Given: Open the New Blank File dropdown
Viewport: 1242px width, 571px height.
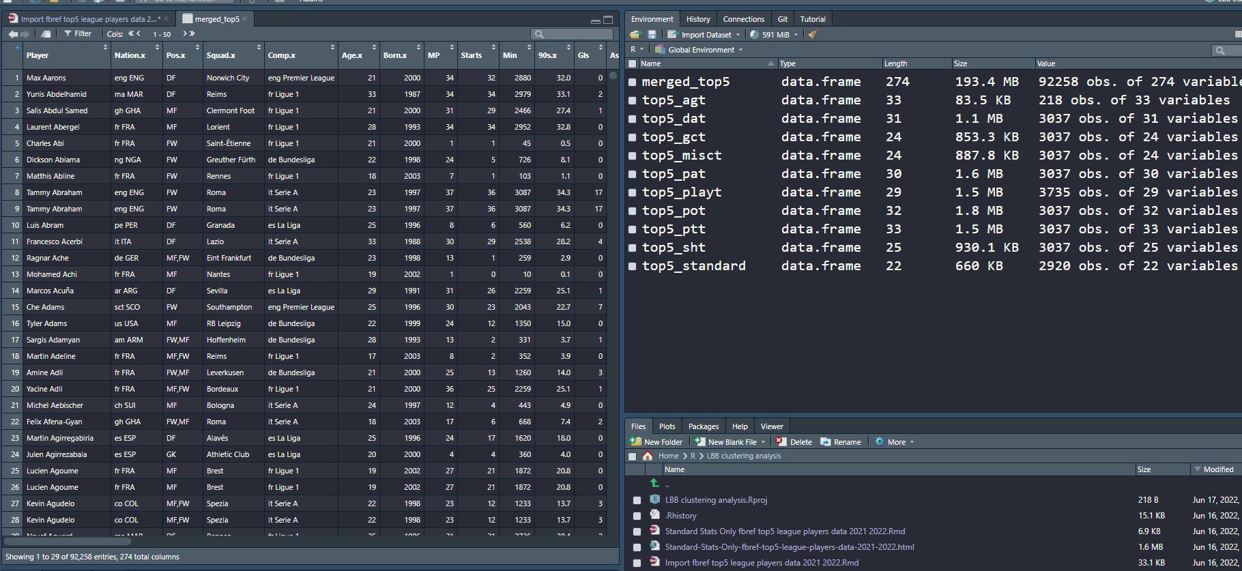Looking at the screenshot, I should [x=730, y=442].
